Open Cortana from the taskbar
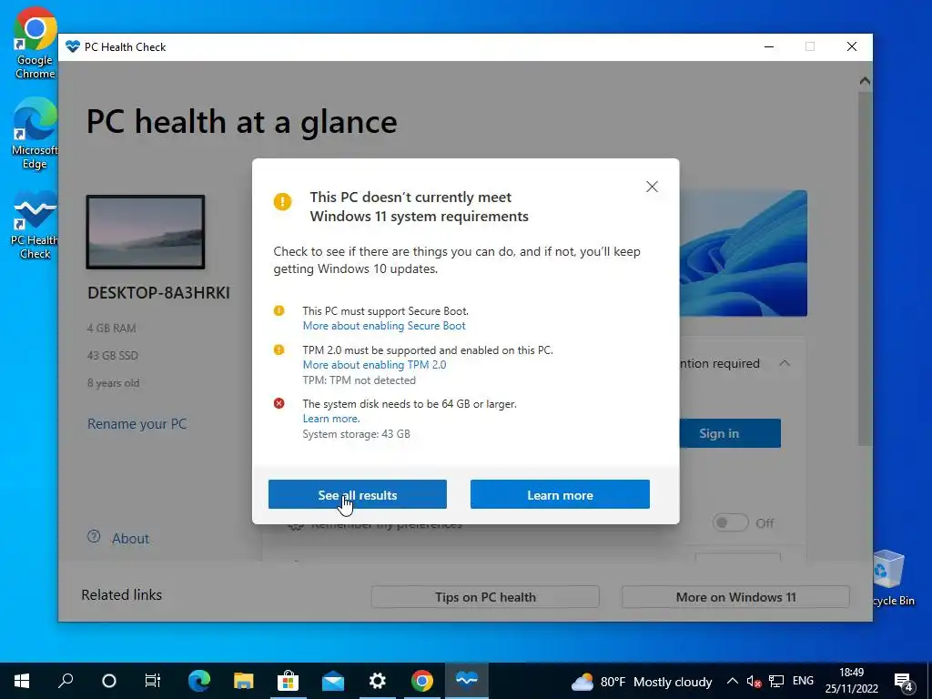The height and width of the screenshot is (699, 932). coord(109,681)
